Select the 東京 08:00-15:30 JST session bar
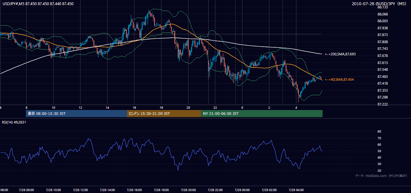411x193 pixels. (x=77, y=114)
